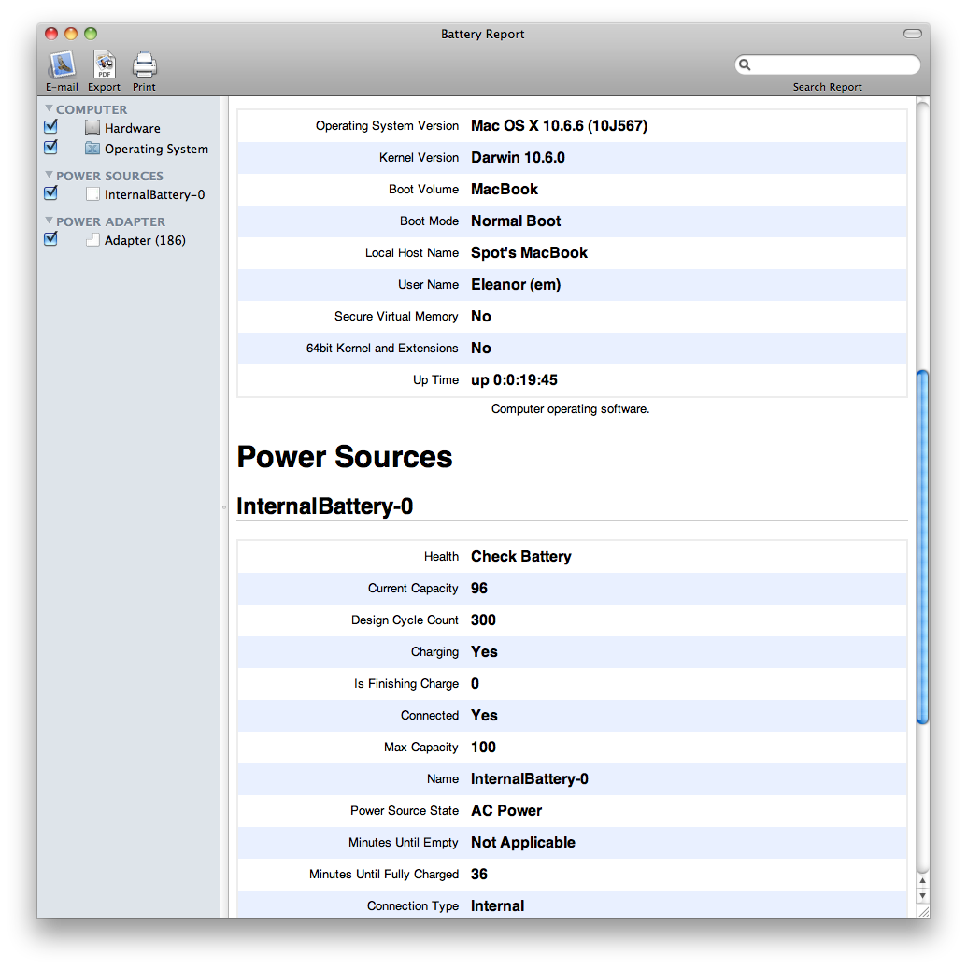Screen dimensions: 967x969
Task: Select Hardware in the sidebar
Action: click(x=133, y=129)
